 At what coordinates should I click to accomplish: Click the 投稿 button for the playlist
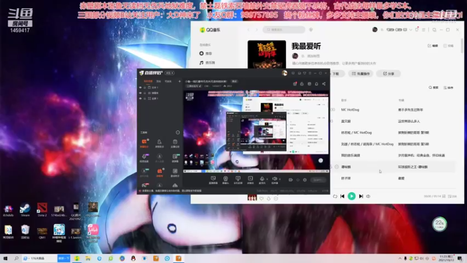click(x=448, y=46)
